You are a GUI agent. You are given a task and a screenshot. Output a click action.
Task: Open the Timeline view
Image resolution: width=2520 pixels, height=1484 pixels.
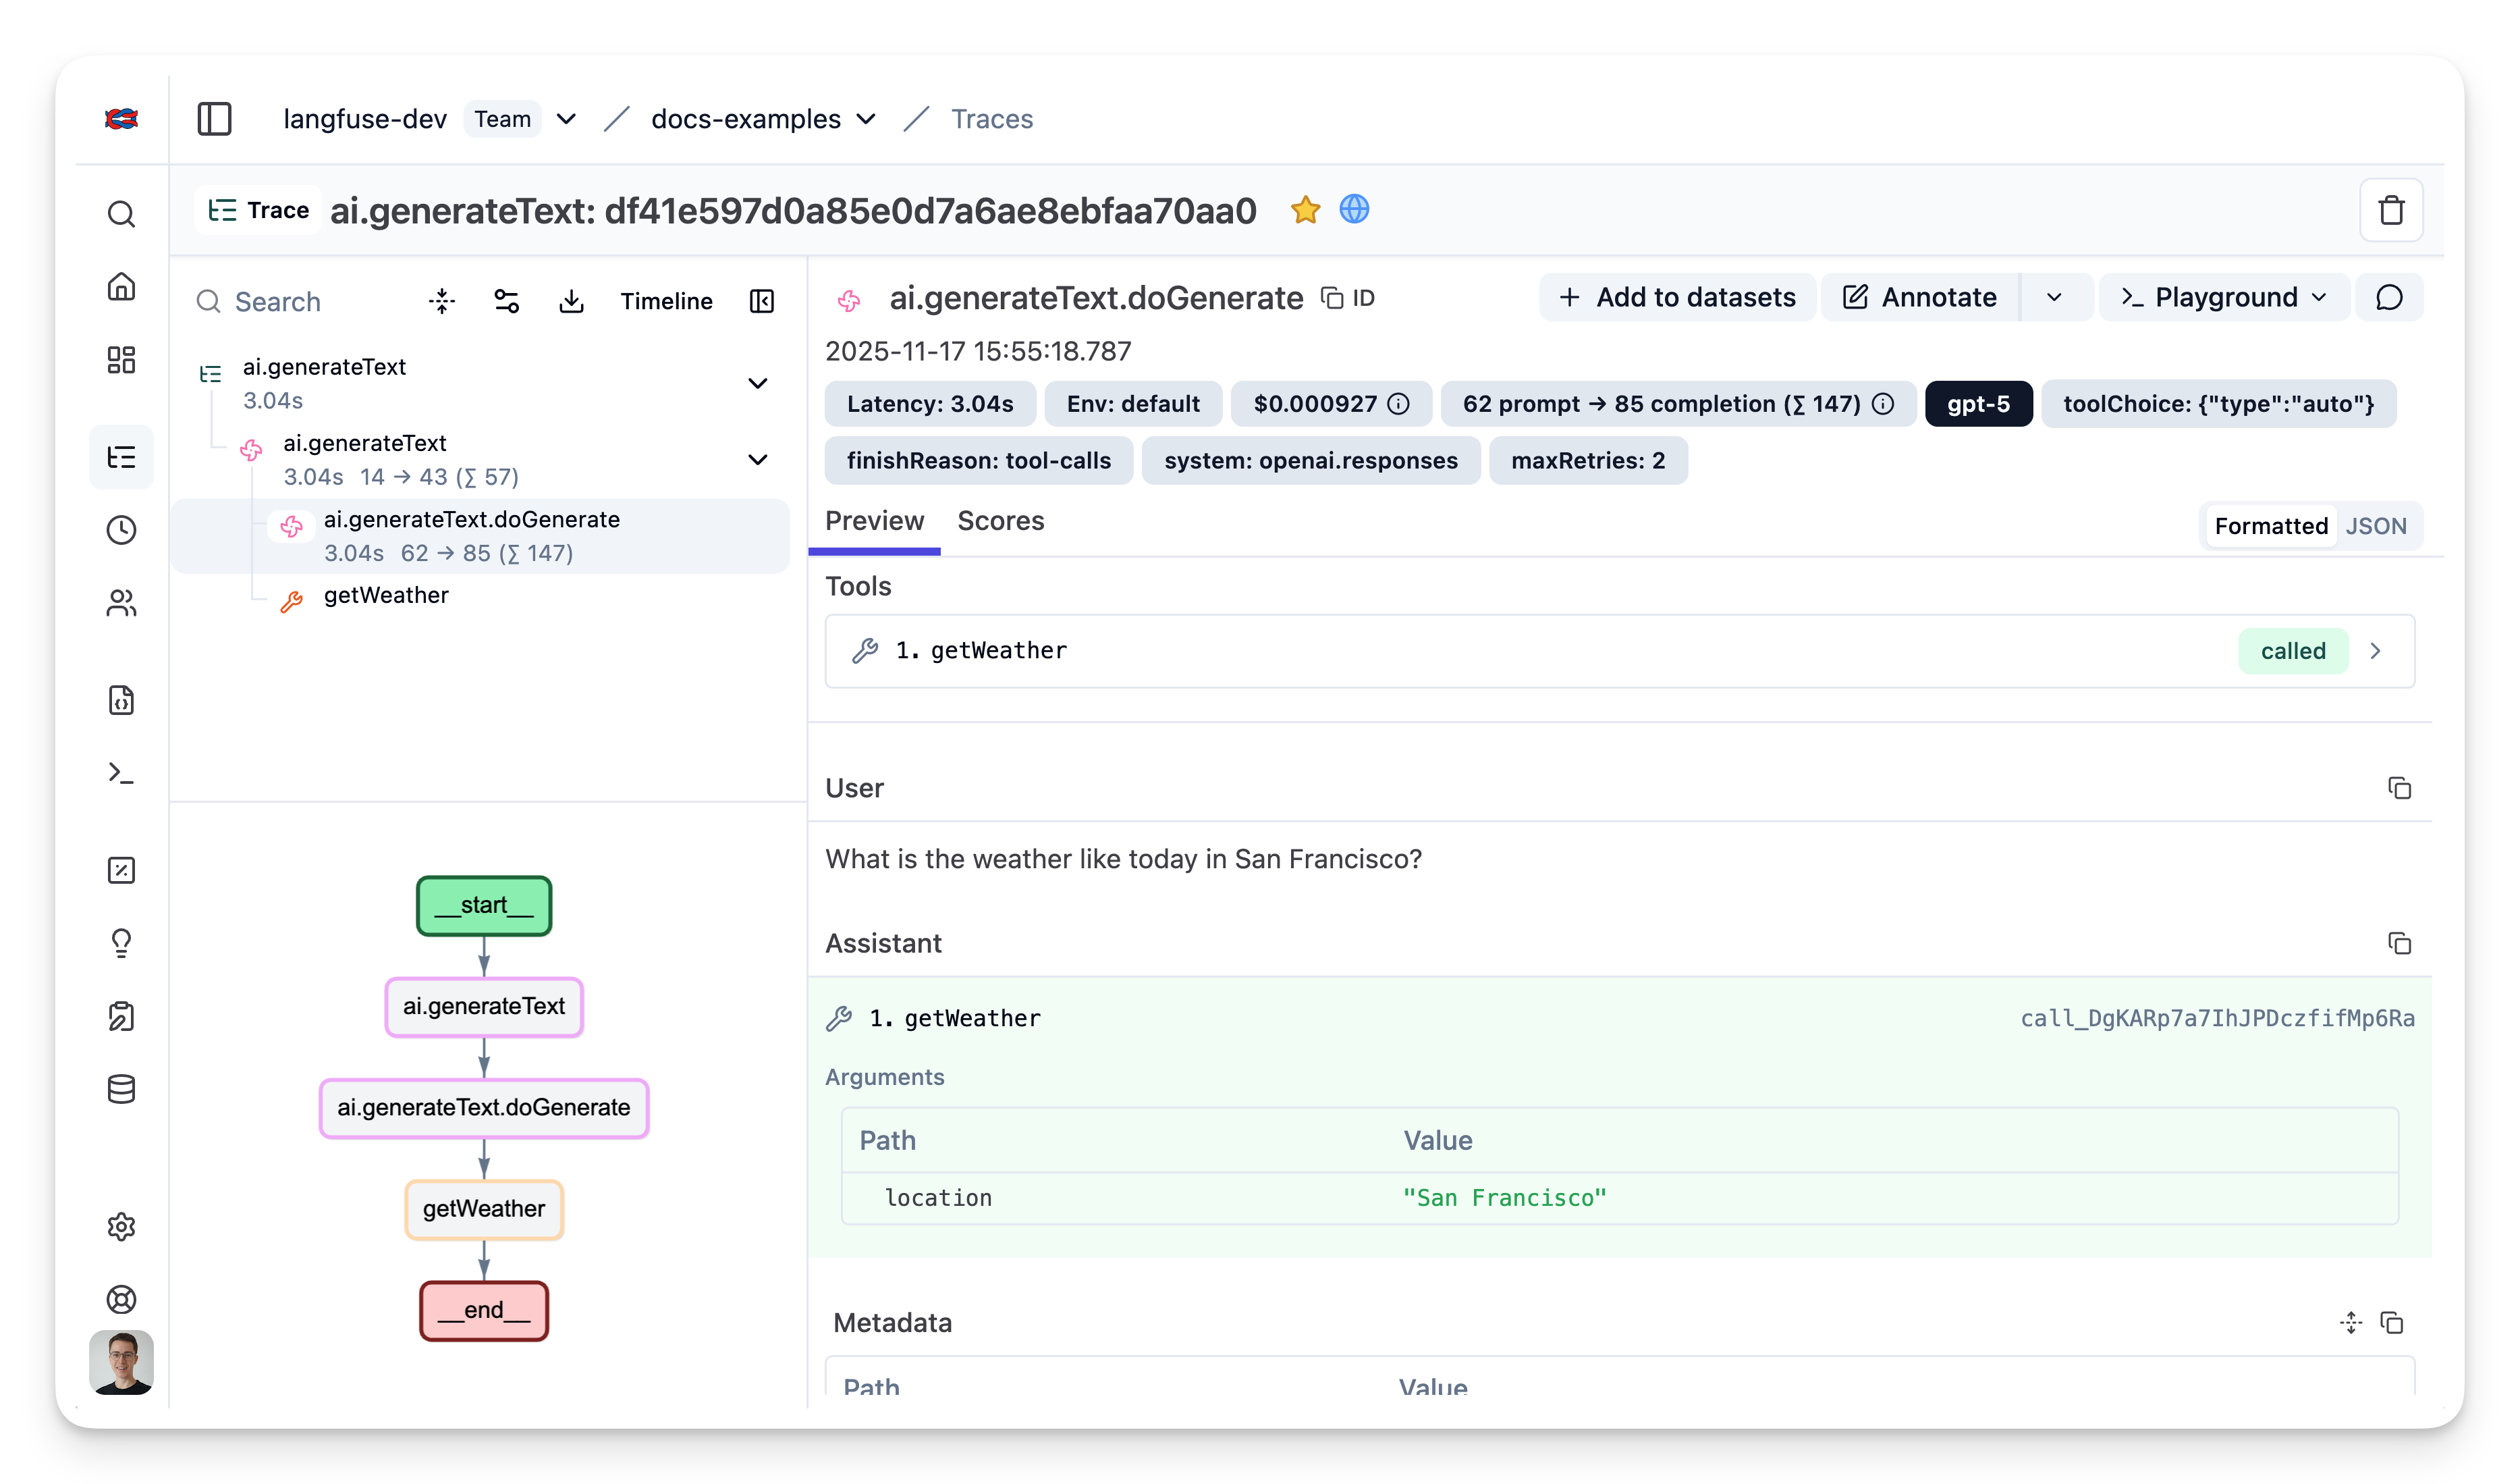[x=666, y=301]
